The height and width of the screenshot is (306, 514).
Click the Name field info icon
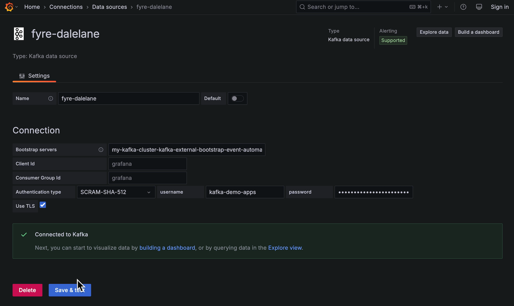(51, 98)
